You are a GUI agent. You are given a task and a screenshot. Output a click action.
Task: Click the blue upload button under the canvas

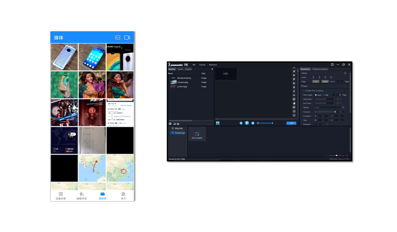pos(291,123)
